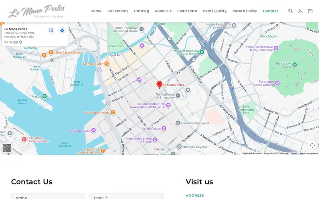Click the Punchbowl neighborhood label
This screenshot has width=319, height=199.
pos(269,36)
